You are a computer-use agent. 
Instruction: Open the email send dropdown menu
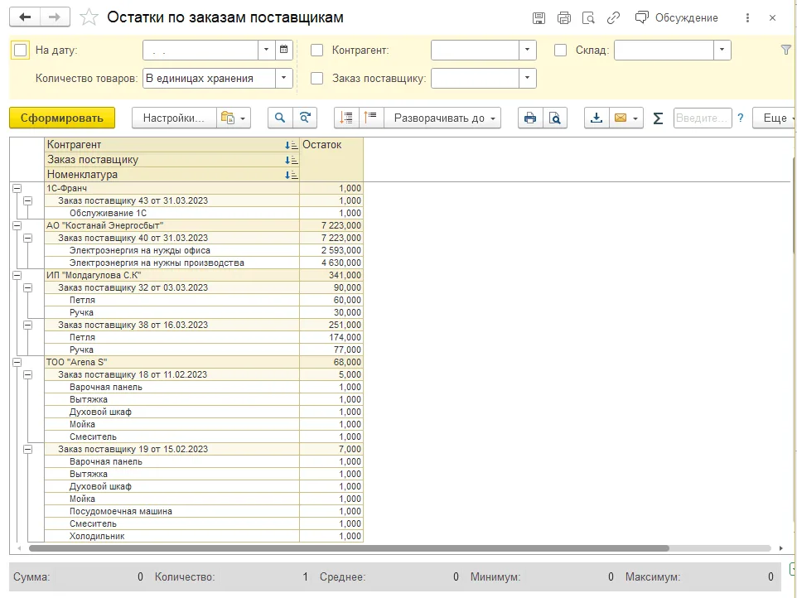coord(626,118)
